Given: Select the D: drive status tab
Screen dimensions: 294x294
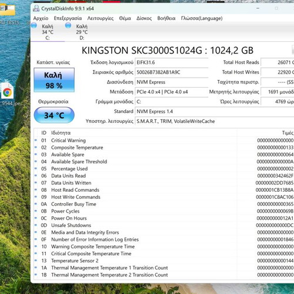Looking at the screenshot, I should 82,32.
